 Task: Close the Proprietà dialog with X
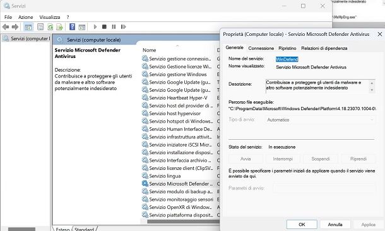pyautogui.click(x=379, y=34)
